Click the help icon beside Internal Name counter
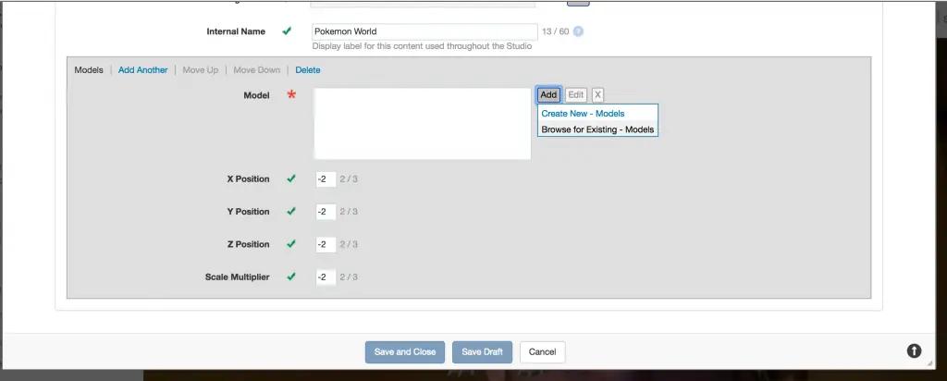The width and height of the screenshot is (947, 381). coord(578,31)
